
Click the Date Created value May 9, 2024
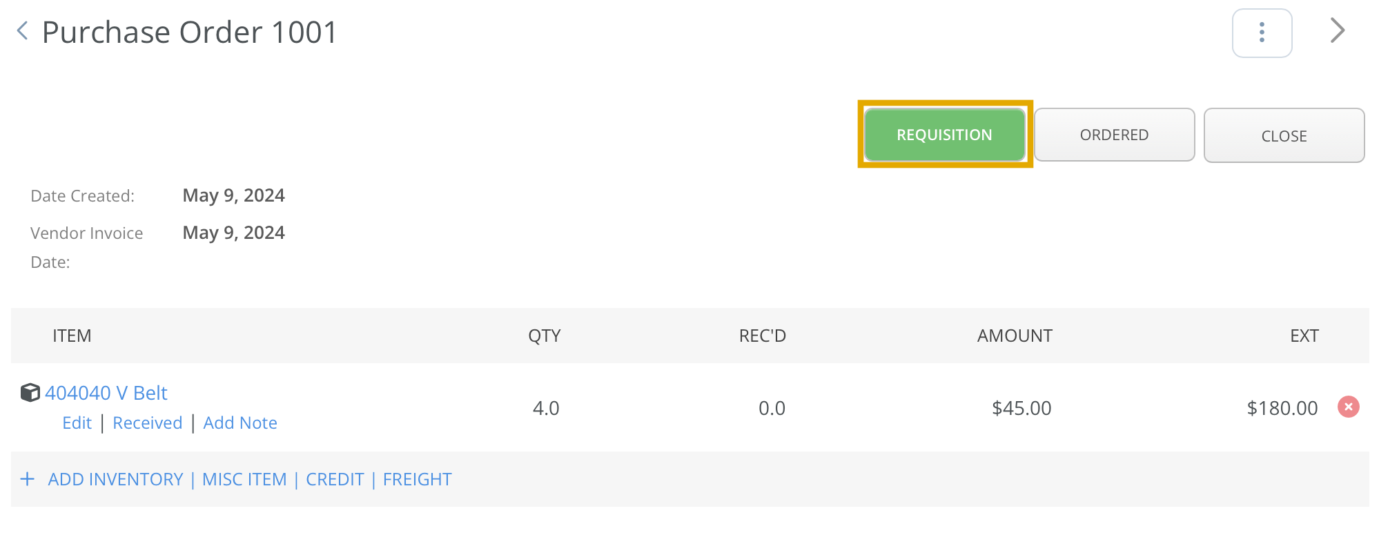click(x=233, y=195)
